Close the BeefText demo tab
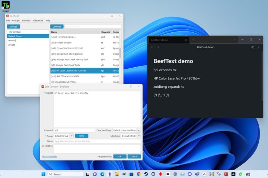Screen dimensions: 268x178 (x=186, y=40)
